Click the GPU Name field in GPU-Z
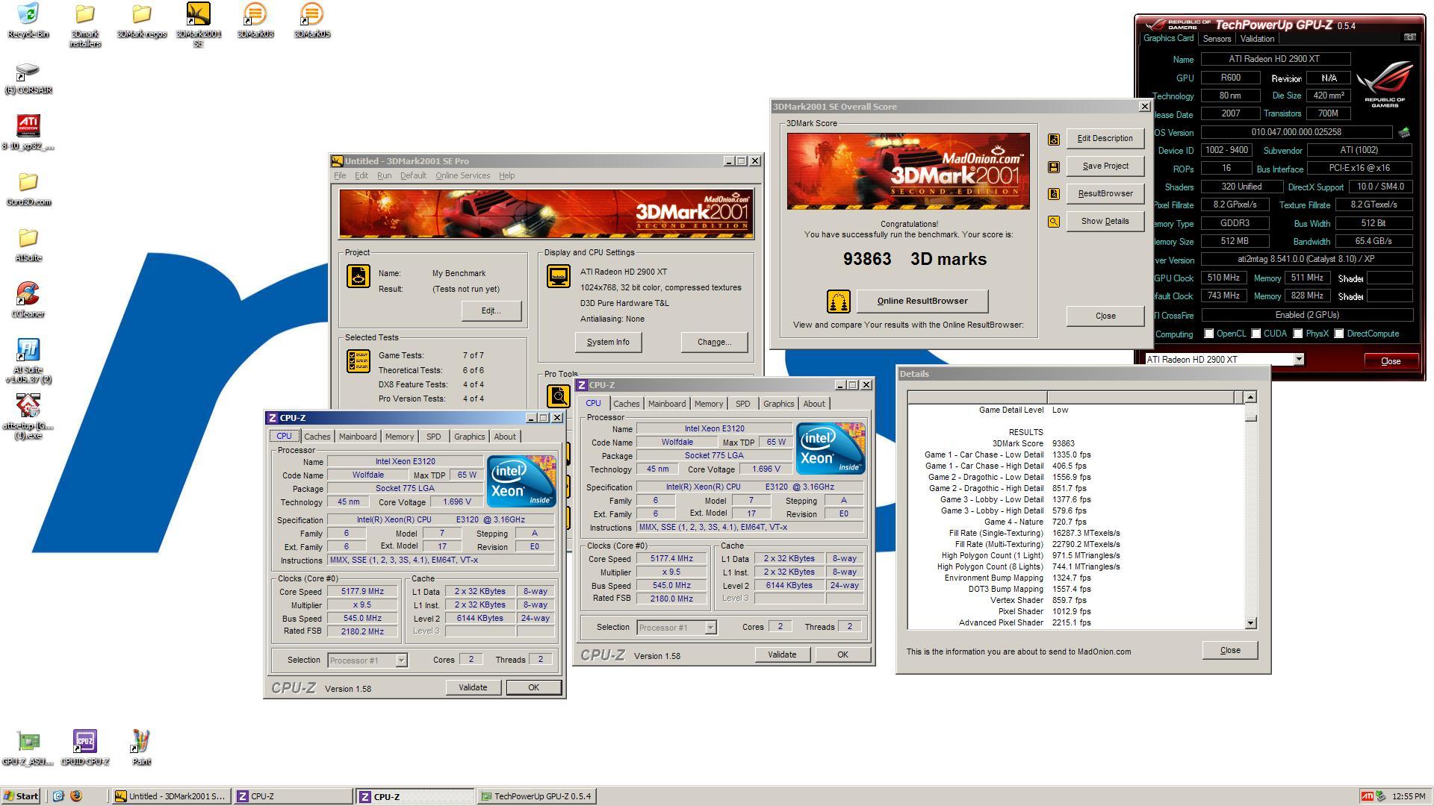 pyautogui.click(x=1275, y=59)
